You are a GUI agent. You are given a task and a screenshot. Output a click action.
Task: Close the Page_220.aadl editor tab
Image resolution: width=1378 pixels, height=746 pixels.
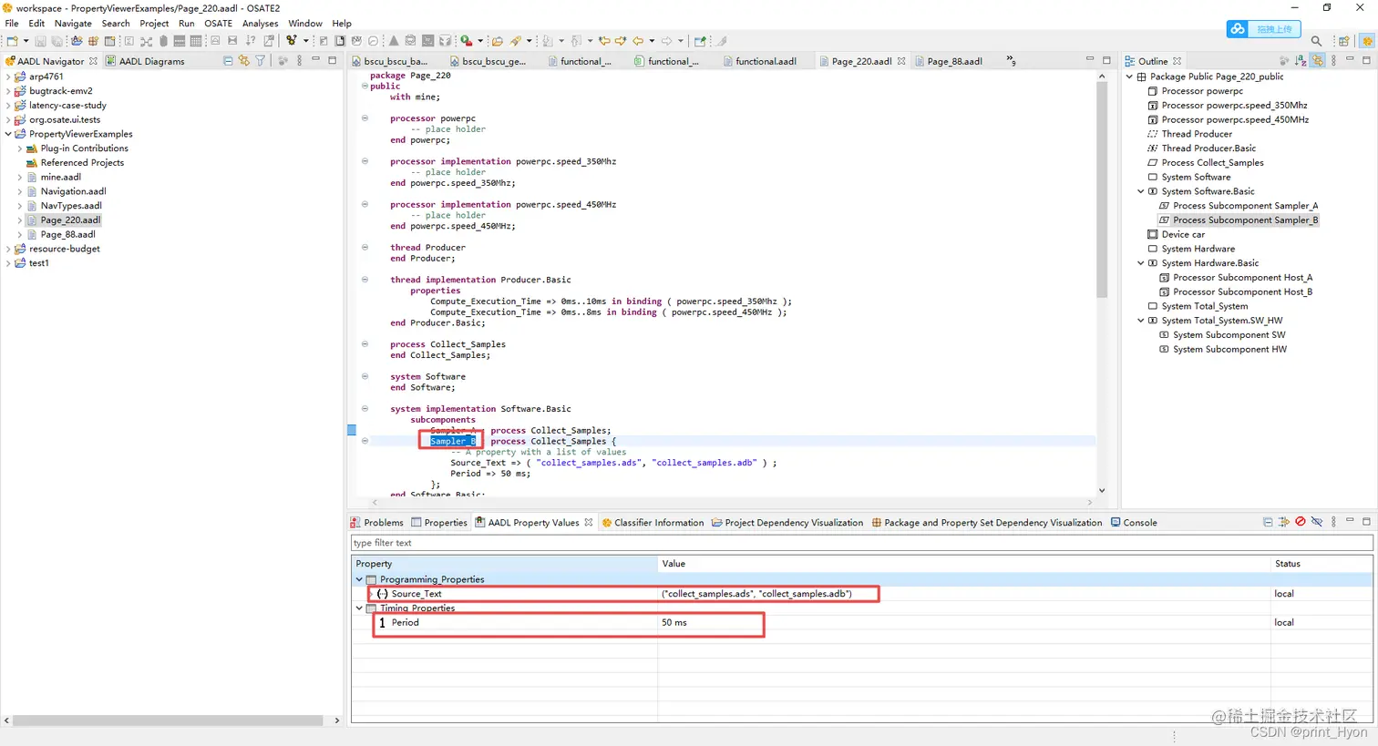pyautogui.click(x=901, y=61)
